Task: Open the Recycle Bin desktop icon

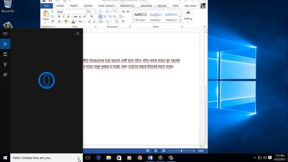Action: 8,6
